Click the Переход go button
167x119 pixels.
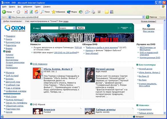pos(151,17)
